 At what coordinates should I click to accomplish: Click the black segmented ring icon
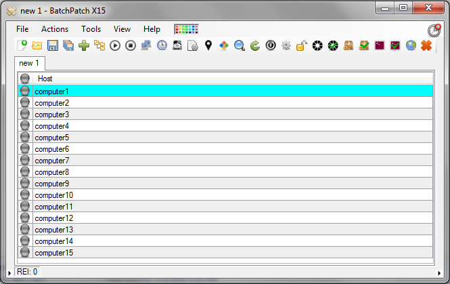click(x=317, y=45)
